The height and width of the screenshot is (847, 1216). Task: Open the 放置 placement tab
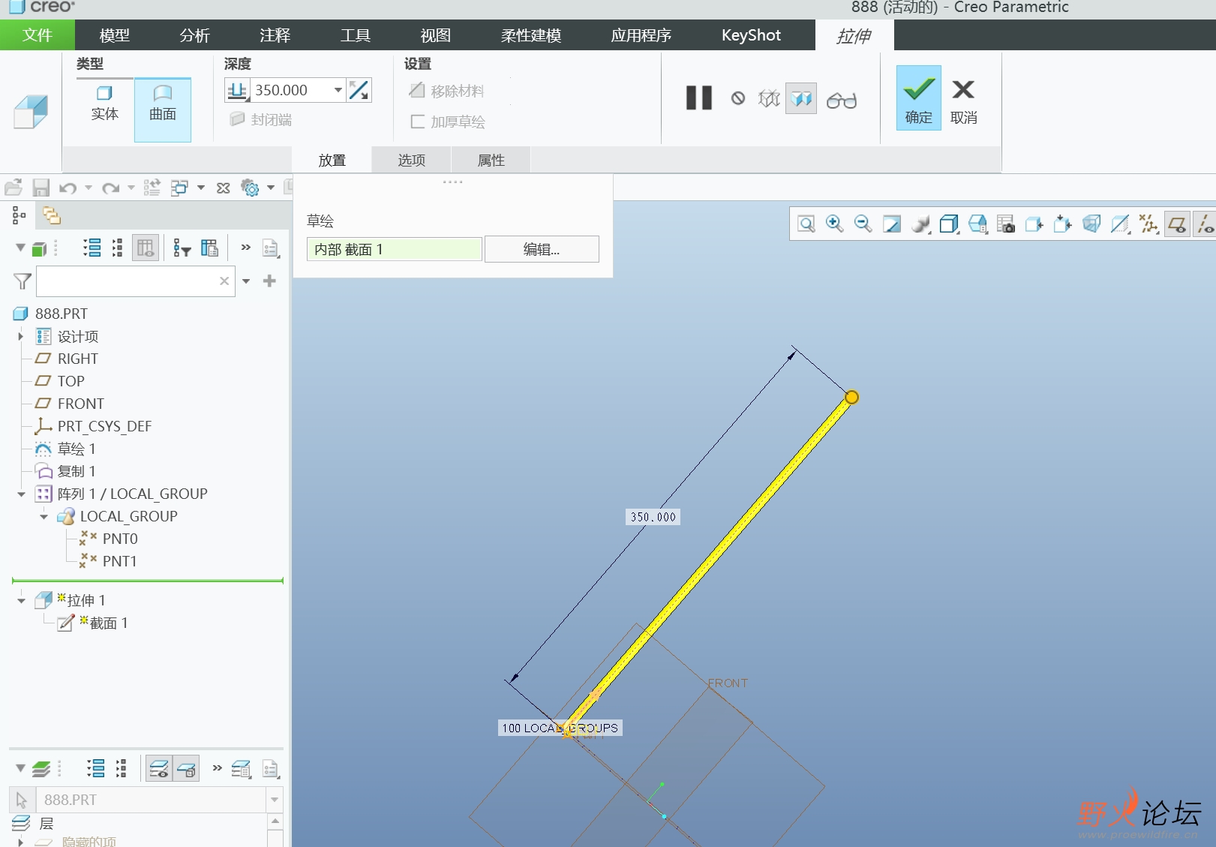tap(332, 160)
